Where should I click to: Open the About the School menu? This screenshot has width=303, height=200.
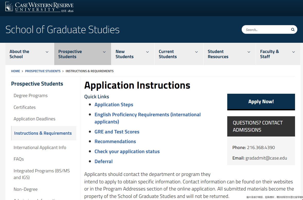(x=30, y=54)
